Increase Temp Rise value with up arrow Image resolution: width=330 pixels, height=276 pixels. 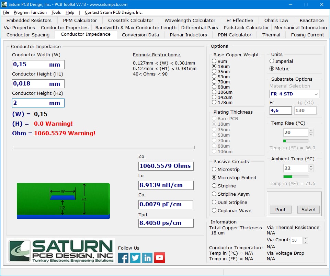tap(311, 131)
